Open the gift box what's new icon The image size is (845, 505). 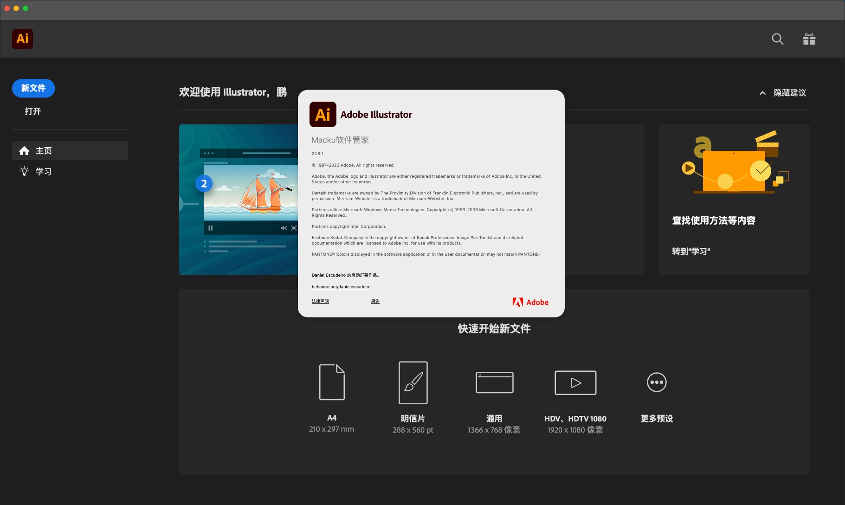coord(809,39)
